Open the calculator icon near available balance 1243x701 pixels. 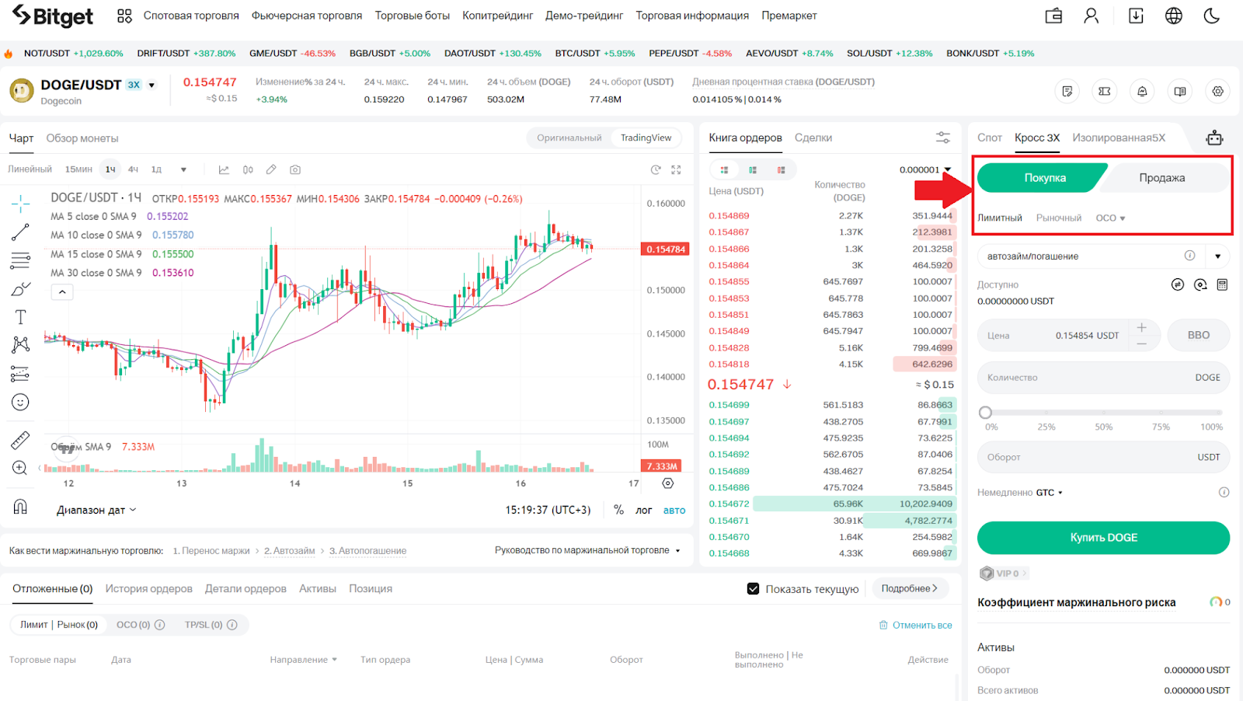coord(1222,284)
